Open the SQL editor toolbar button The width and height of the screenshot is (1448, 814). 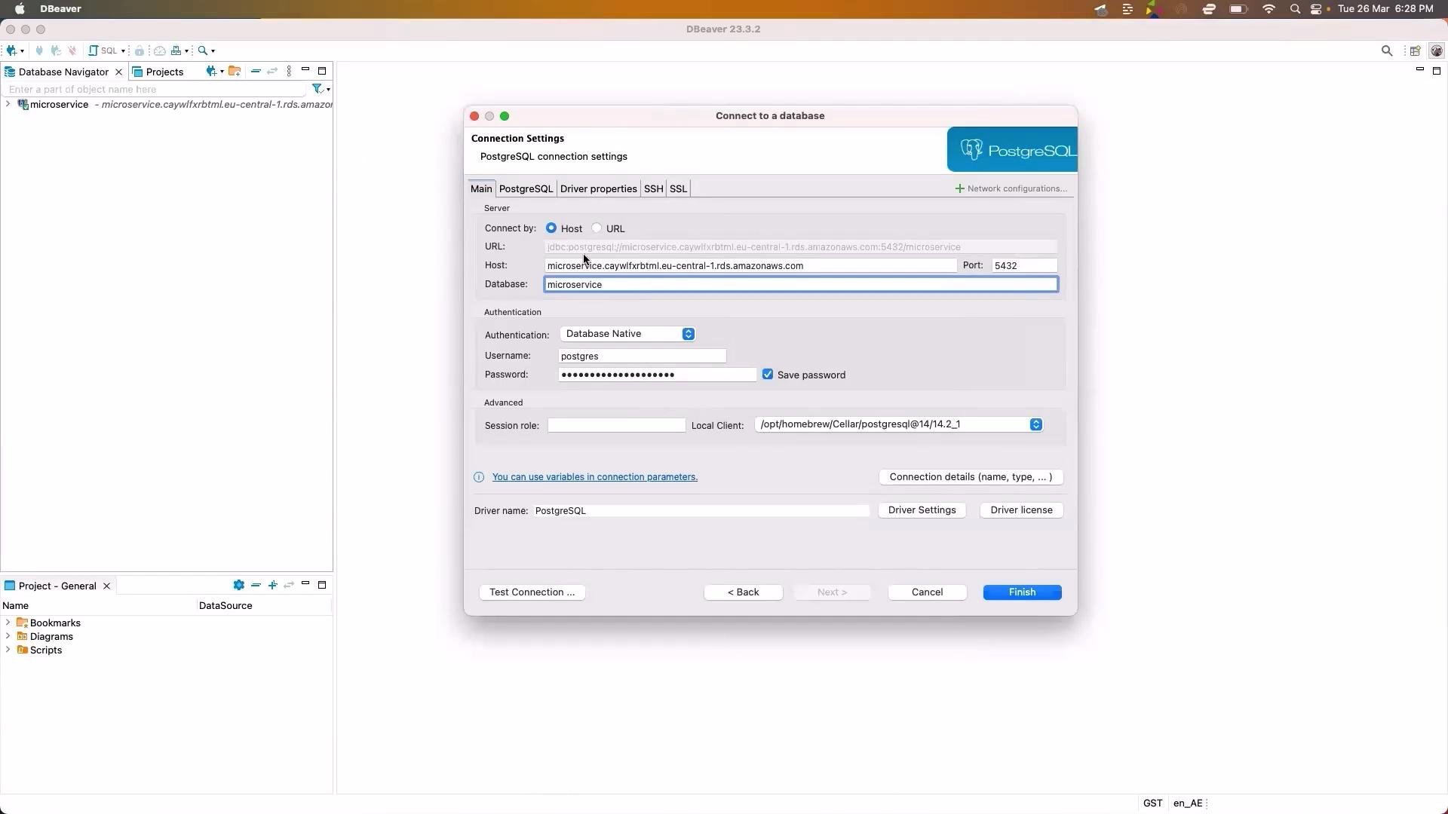[103, 50]
